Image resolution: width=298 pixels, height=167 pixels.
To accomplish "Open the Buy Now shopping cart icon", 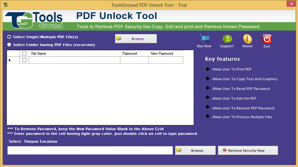I will click(205, 39).
